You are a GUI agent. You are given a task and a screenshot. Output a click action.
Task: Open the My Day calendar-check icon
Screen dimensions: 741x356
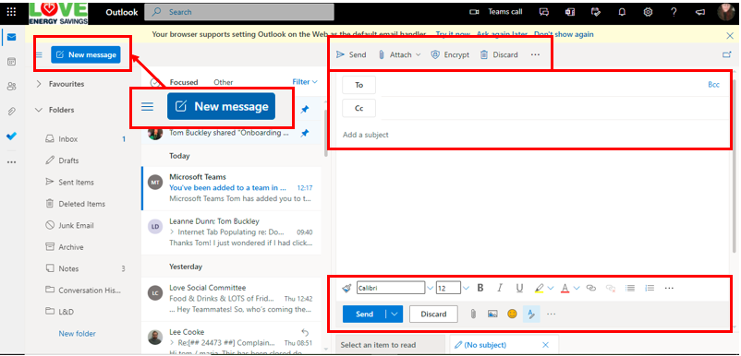pos(596,12)
